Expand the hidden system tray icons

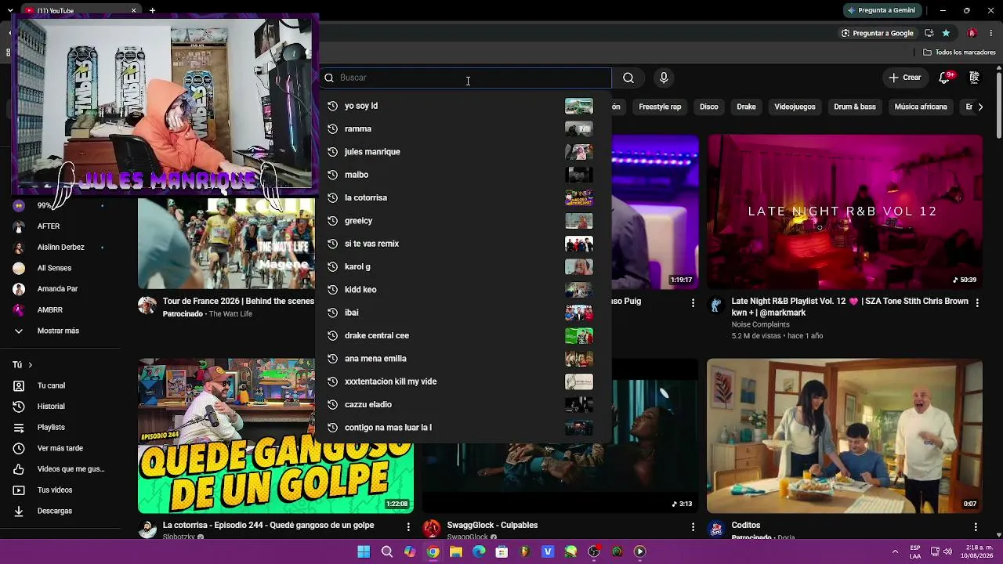[896, 551]
